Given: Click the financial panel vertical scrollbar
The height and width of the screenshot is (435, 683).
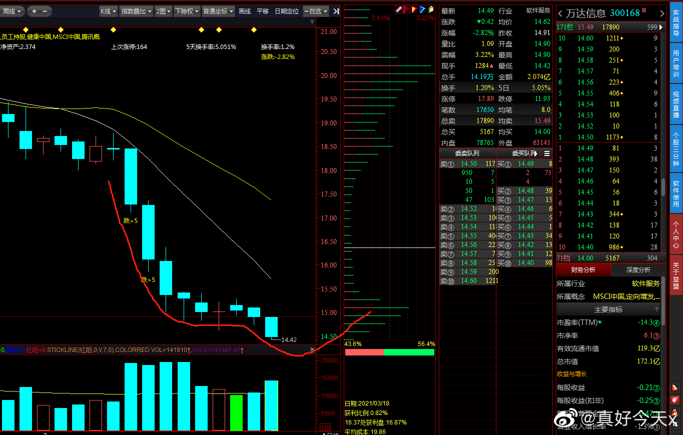Looking at the screenshot, I should [663, 300].
